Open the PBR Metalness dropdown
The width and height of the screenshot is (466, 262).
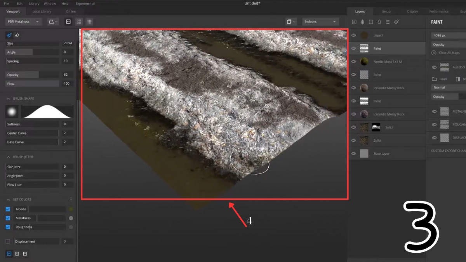tap(24, 22)
